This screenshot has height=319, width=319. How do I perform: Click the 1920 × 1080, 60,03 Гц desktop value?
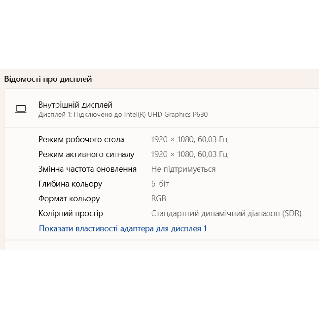coord(189,139)
